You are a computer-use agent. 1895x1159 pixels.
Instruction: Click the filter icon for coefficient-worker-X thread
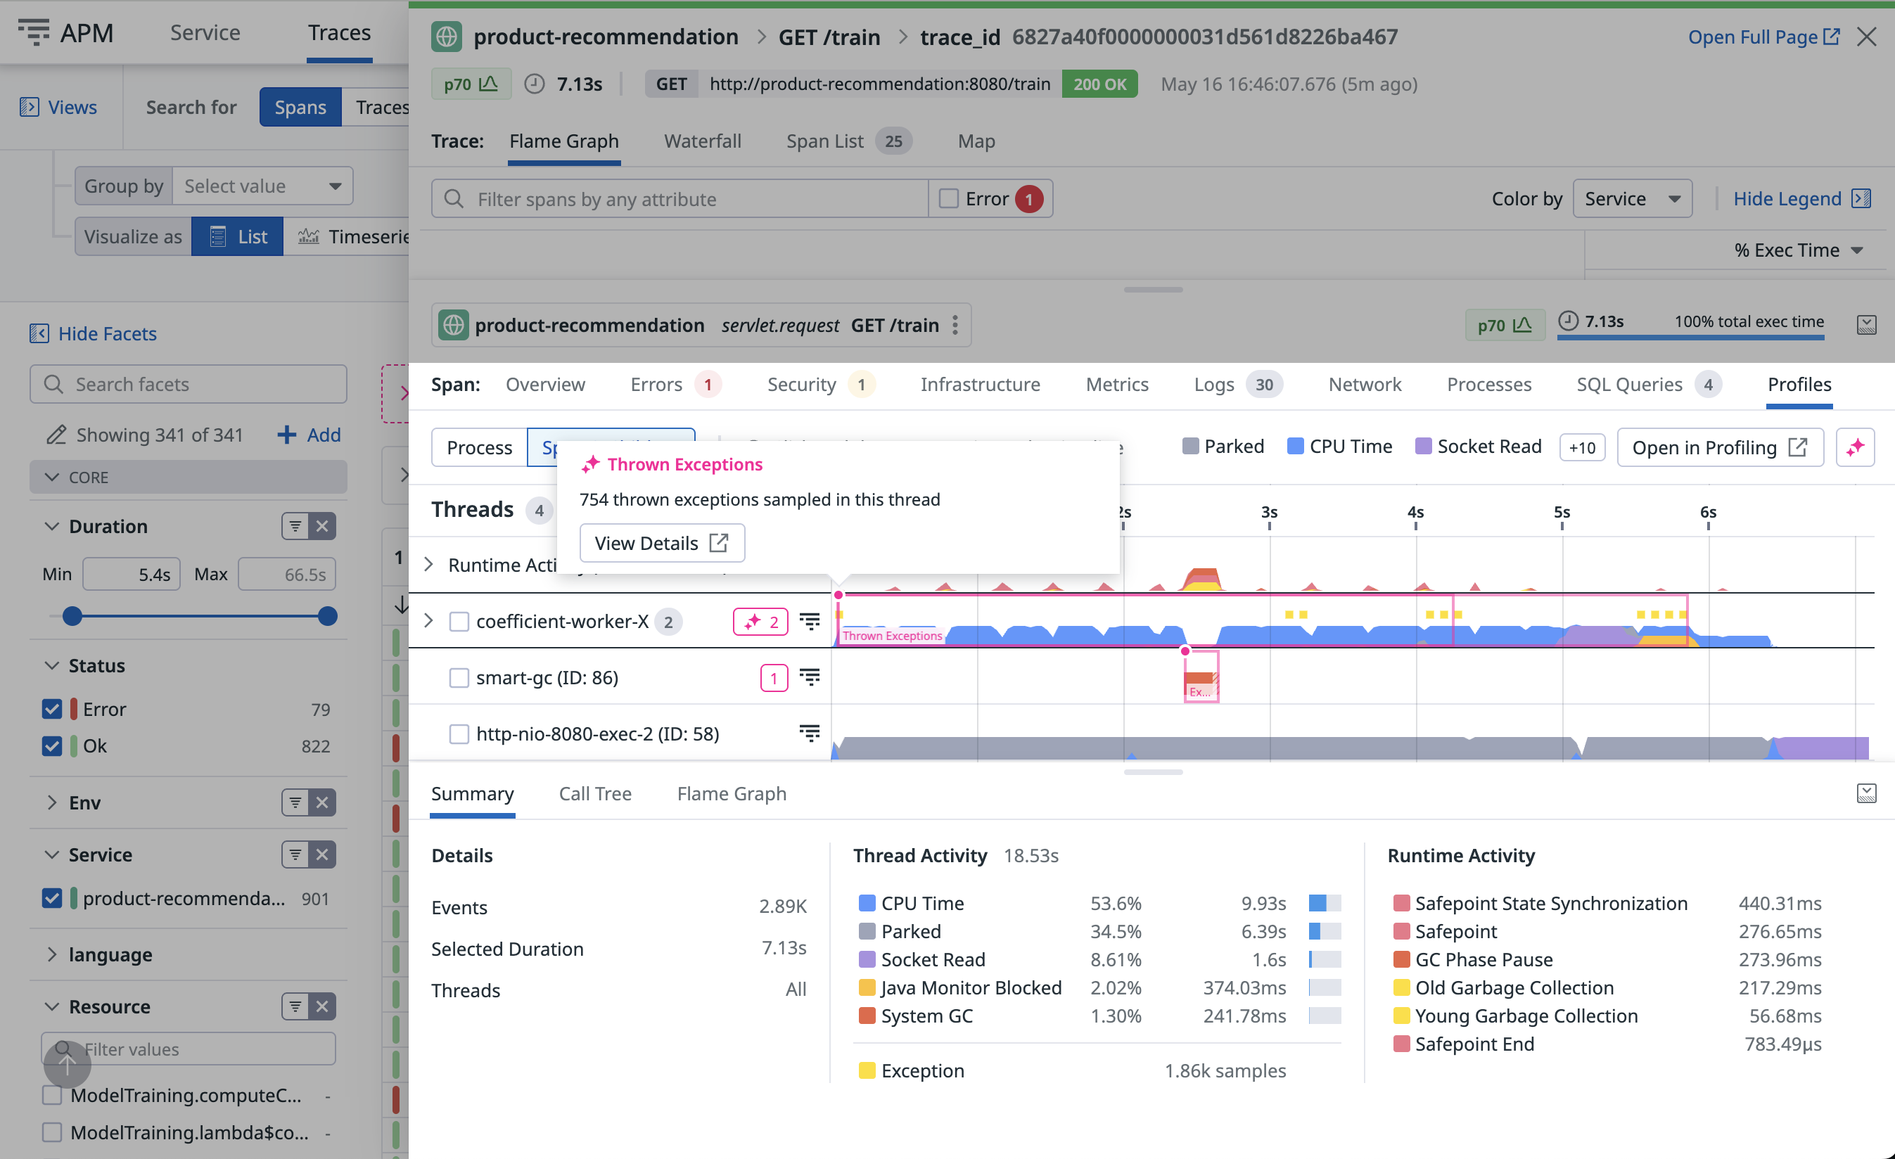pos(809,621)
